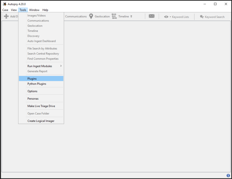Click the Autopsy logo in title bar

(x=5, y=4)
